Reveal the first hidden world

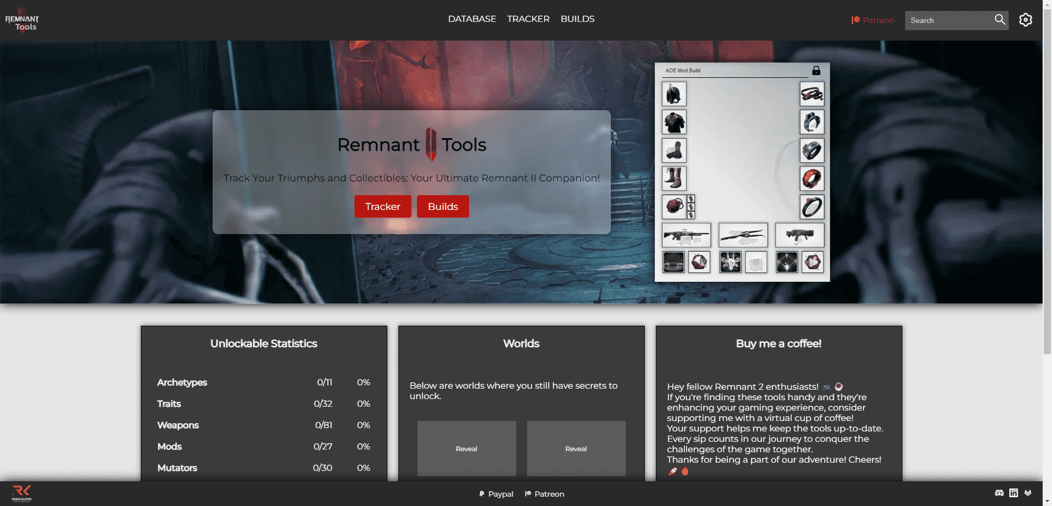click(466, 448)
